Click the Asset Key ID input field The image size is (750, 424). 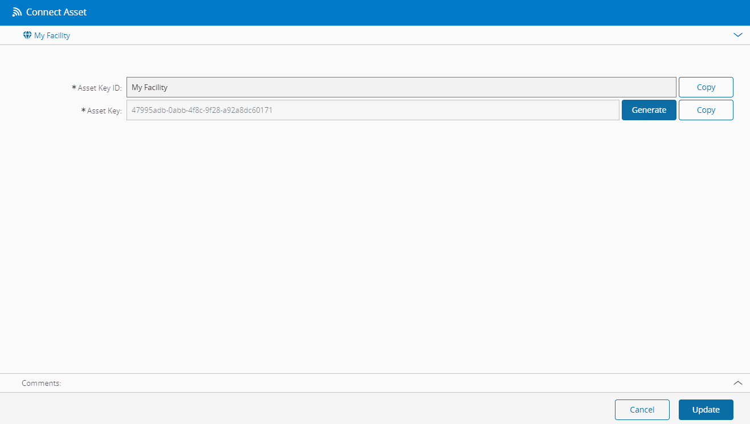pos(401,87)
